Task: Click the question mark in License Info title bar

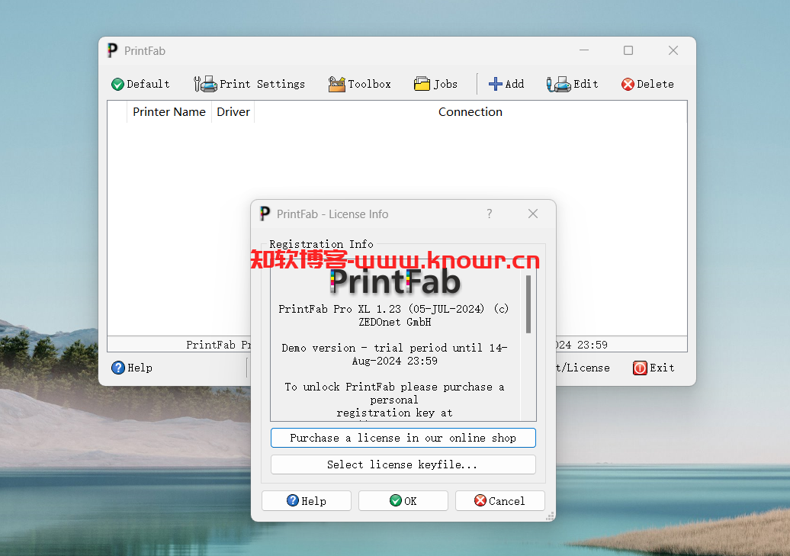Action: click(490, 214)
